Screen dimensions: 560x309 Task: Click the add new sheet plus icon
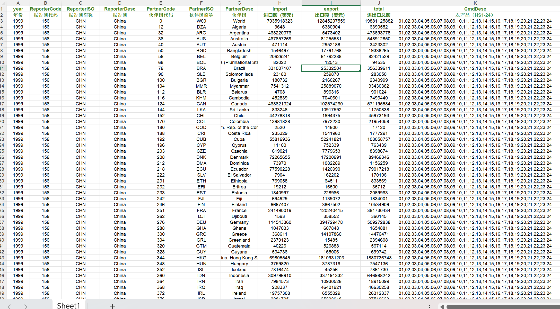coord(112,306)
